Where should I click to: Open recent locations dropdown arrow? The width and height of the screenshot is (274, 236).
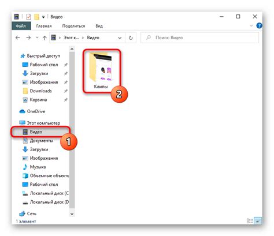point(37,38)
